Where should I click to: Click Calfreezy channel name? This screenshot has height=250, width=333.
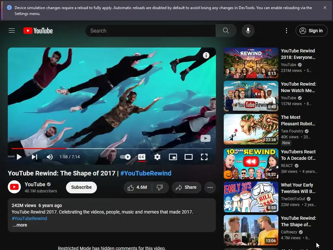(289, 232)
